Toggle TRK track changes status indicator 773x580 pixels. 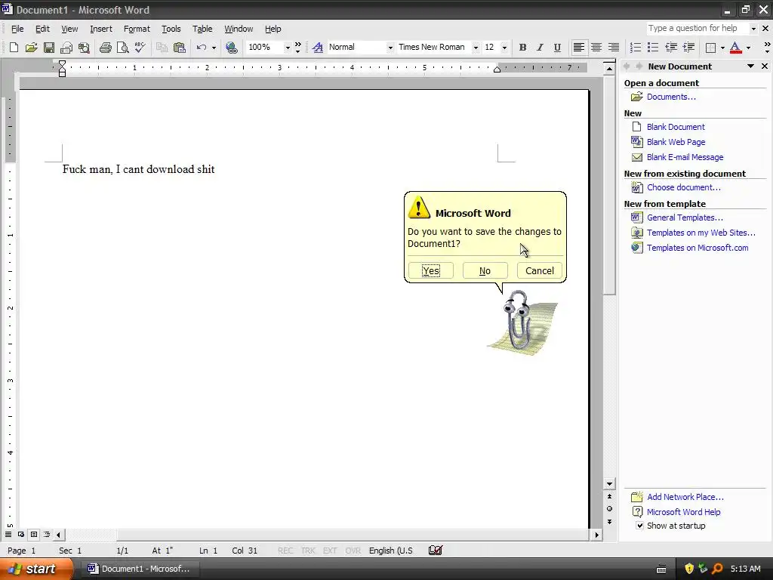[308, 551]
